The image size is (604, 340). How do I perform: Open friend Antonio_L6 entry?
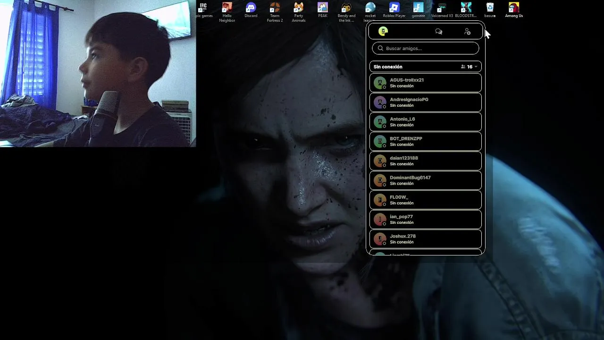pyautogui.click(x=426, y=122)
